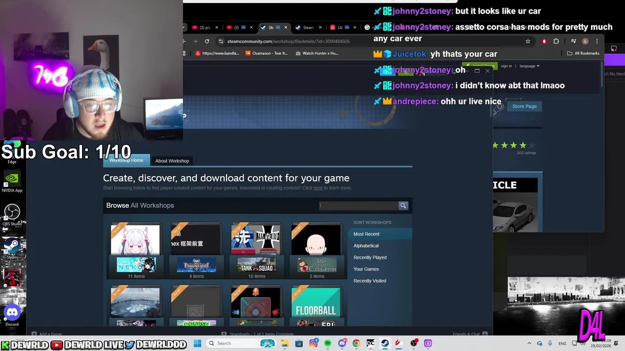Viewport: 625px width, 351px height.
Task: Click the taskbar Search box
Action: click(x=241, y=343)
